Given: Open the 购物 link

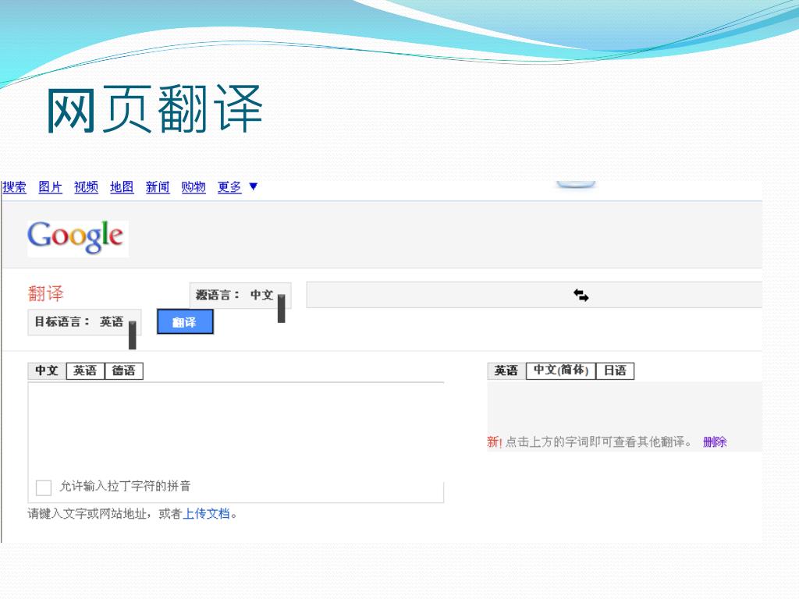Looking at the screenshot, I should click(x=194, y=187).
